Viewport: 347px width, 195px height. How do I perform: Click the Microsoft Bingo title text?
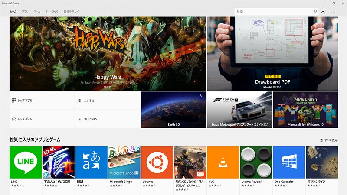[121, 182]
